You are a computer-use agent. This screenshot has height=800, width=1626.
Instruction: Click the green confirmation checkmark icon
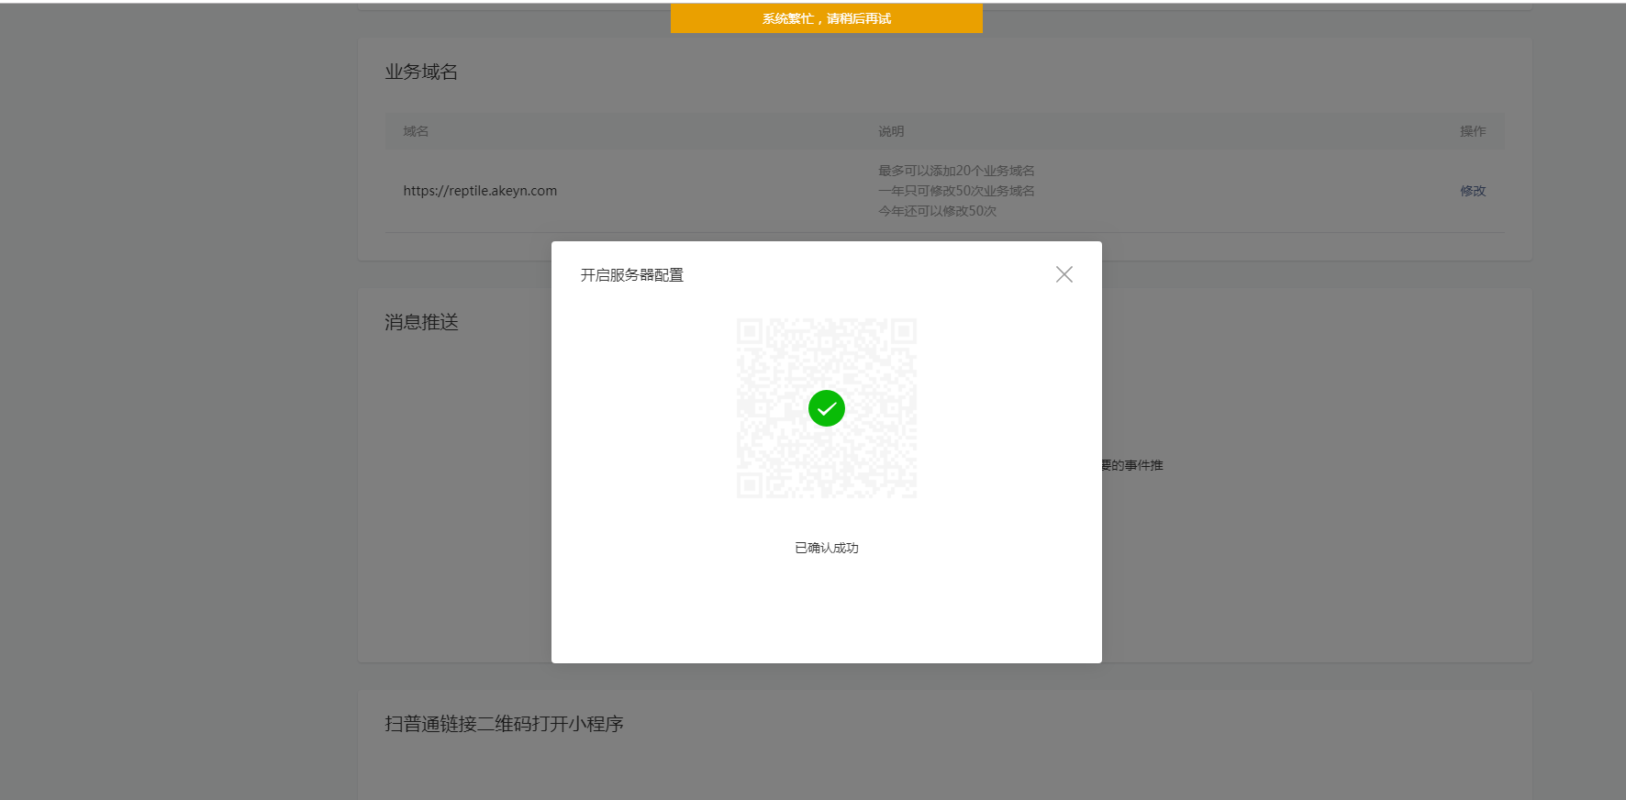click(x=827, y=408)
